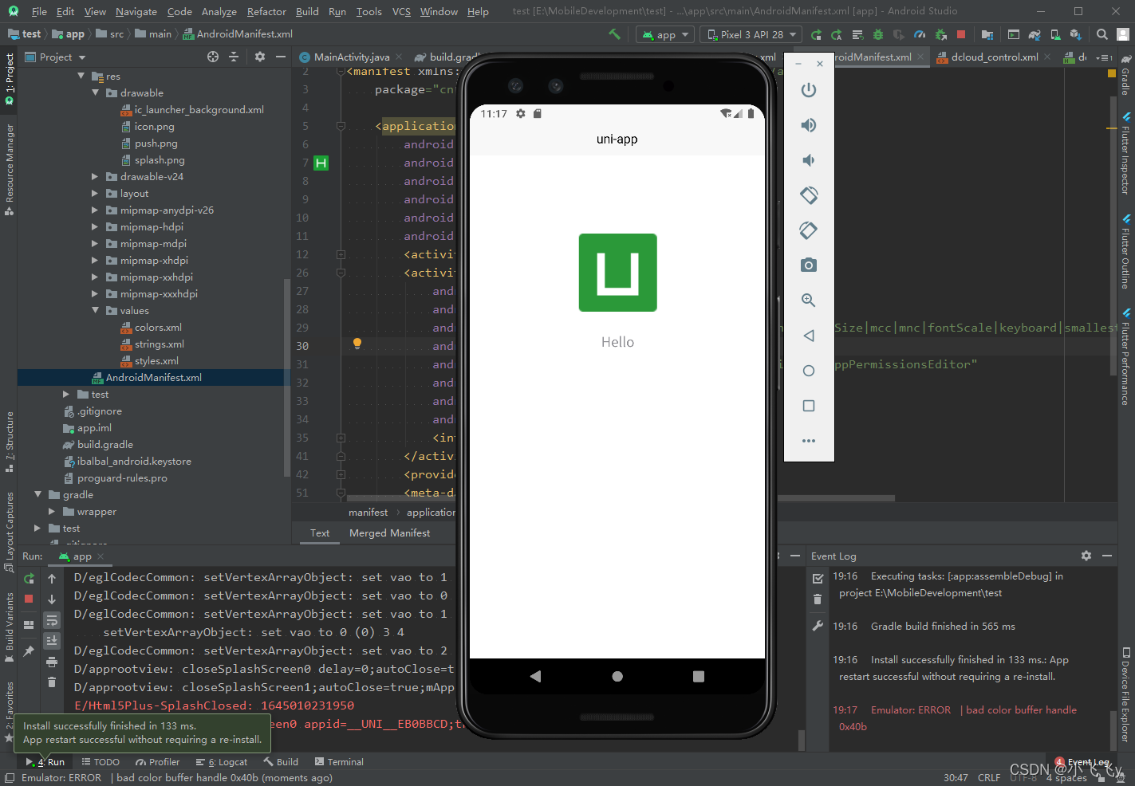Open the Project view selector dropdown
1135x786 pixels.
[56, 57]
